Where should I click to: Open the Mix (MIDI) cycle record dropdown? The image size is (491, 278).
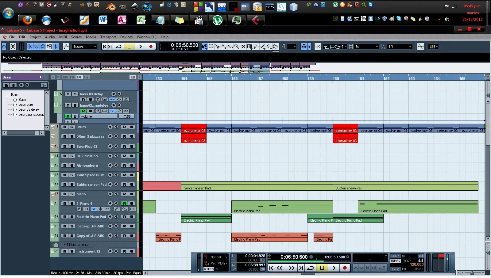point(216,263)
